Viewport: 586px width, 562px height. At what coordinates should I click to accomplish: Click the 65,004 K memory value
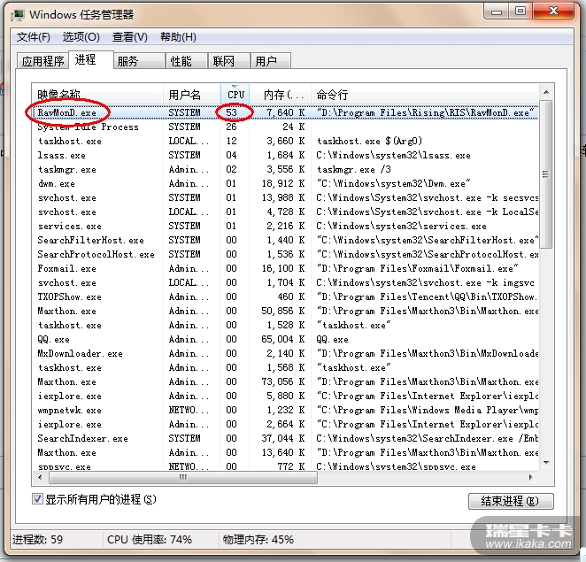[x=282, y=339]
